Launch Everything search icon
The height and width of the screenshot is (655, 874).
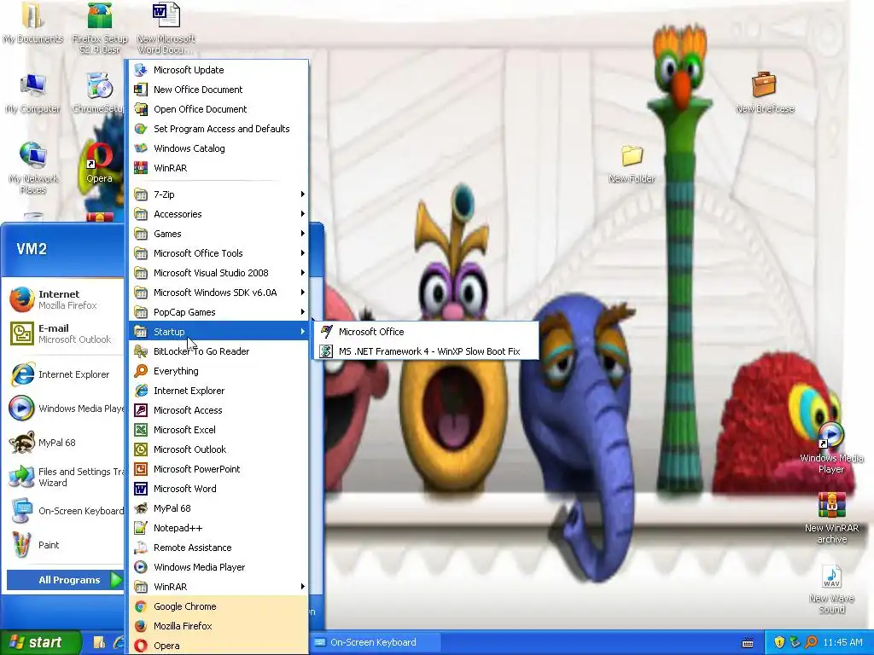tap(142, 371)
